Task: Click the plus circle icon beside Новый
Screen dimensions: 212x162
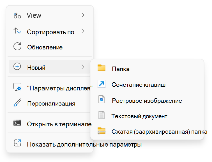Action: pos(17,67)
